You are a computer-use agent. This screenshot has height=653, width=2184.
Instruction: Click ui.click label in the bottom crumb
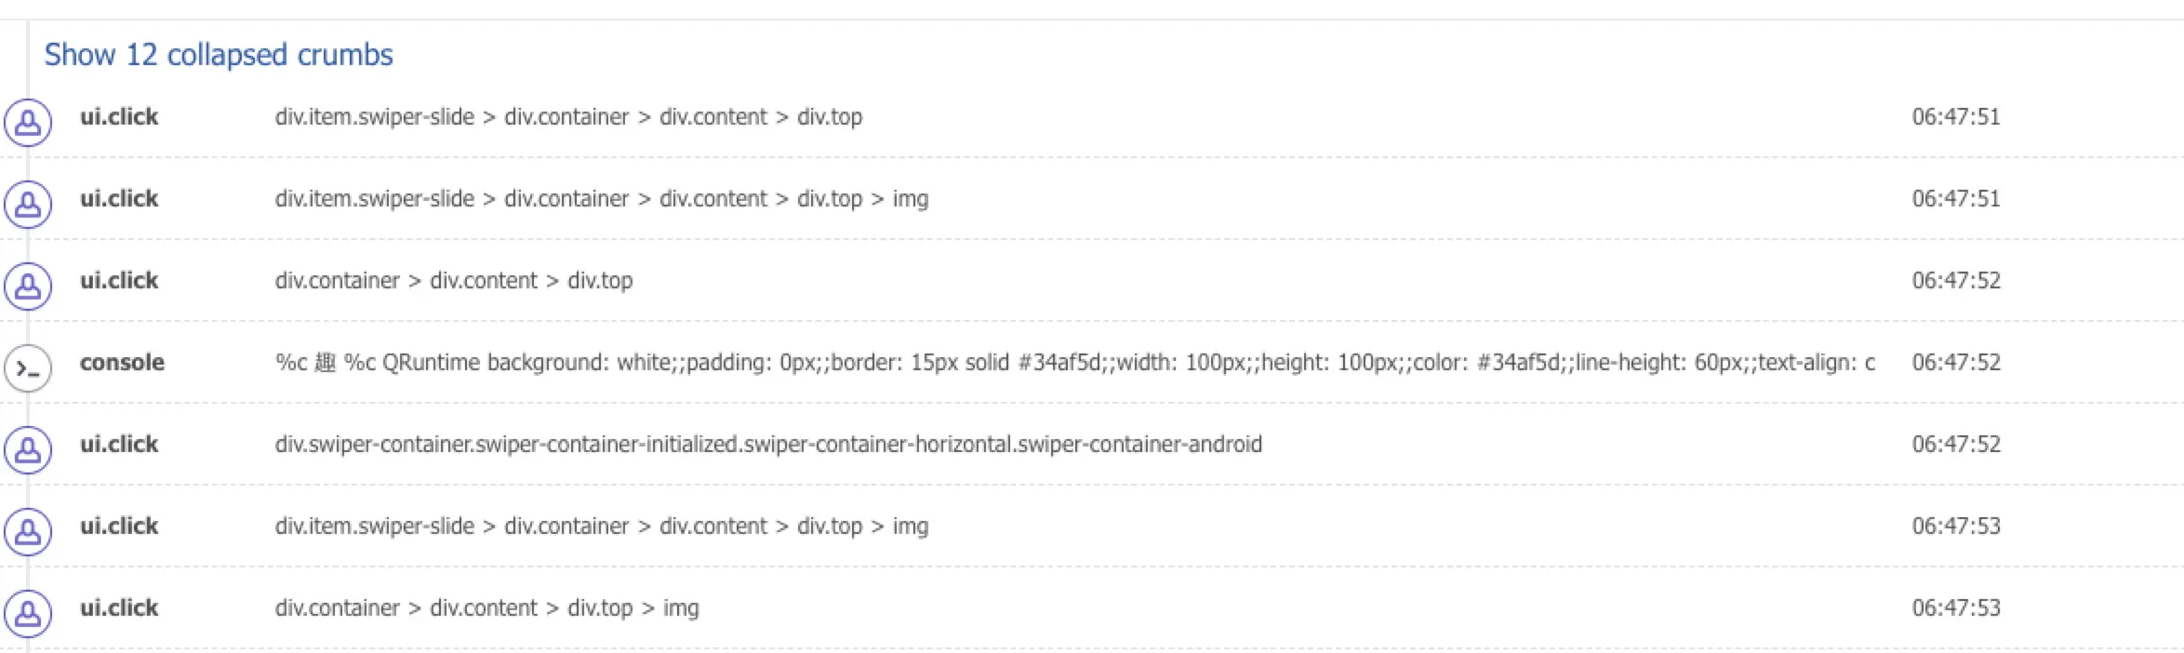click(x=119, y=608)
